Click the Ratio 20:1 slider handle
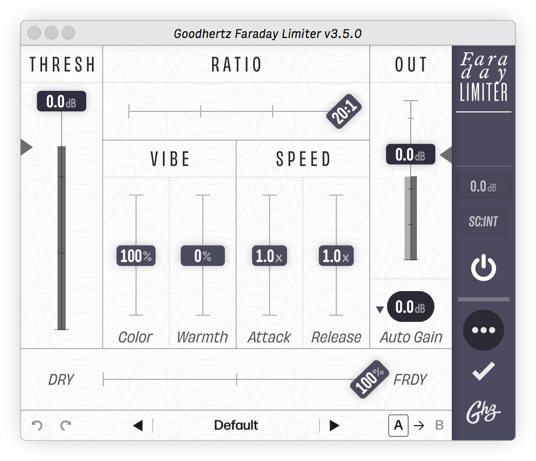This screenshot has height=461, width=536. pos(344,111)
